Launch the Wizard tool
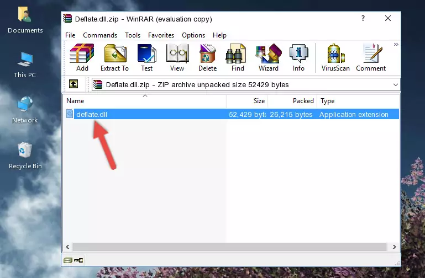This screenshot has width=425, height=278. click(269, 57)
